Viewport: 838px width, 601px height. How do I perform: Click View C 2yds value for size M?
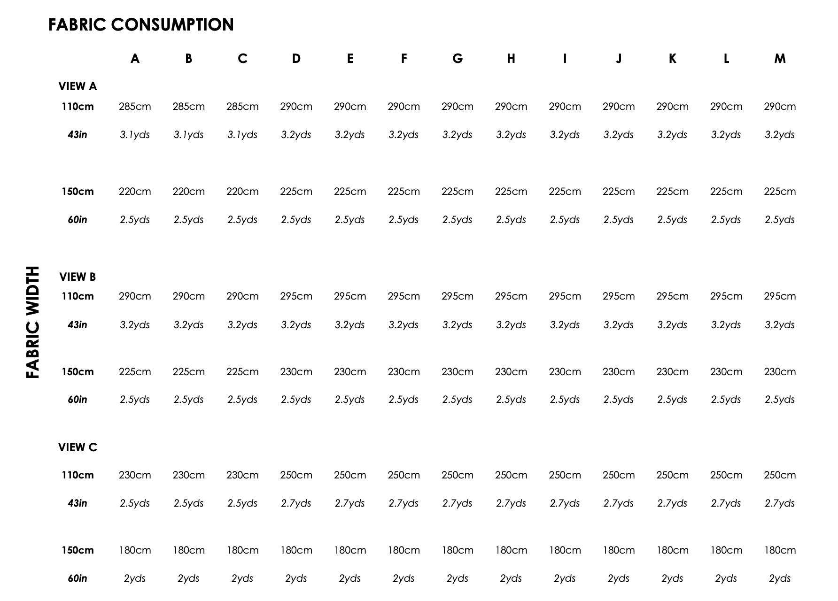[x=780, y=578]
